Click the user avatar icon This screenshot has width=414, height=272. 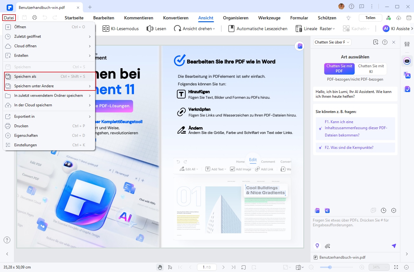341,6
